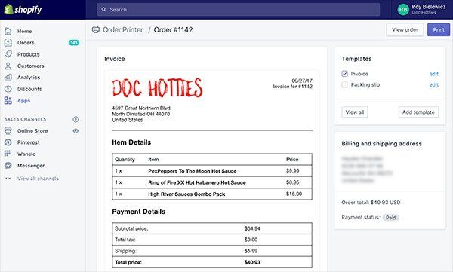
Task: Click the Home house icon
Action: (8, 31)
